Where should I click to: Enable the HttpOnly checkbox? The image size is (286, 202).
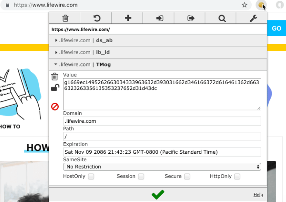237,176
